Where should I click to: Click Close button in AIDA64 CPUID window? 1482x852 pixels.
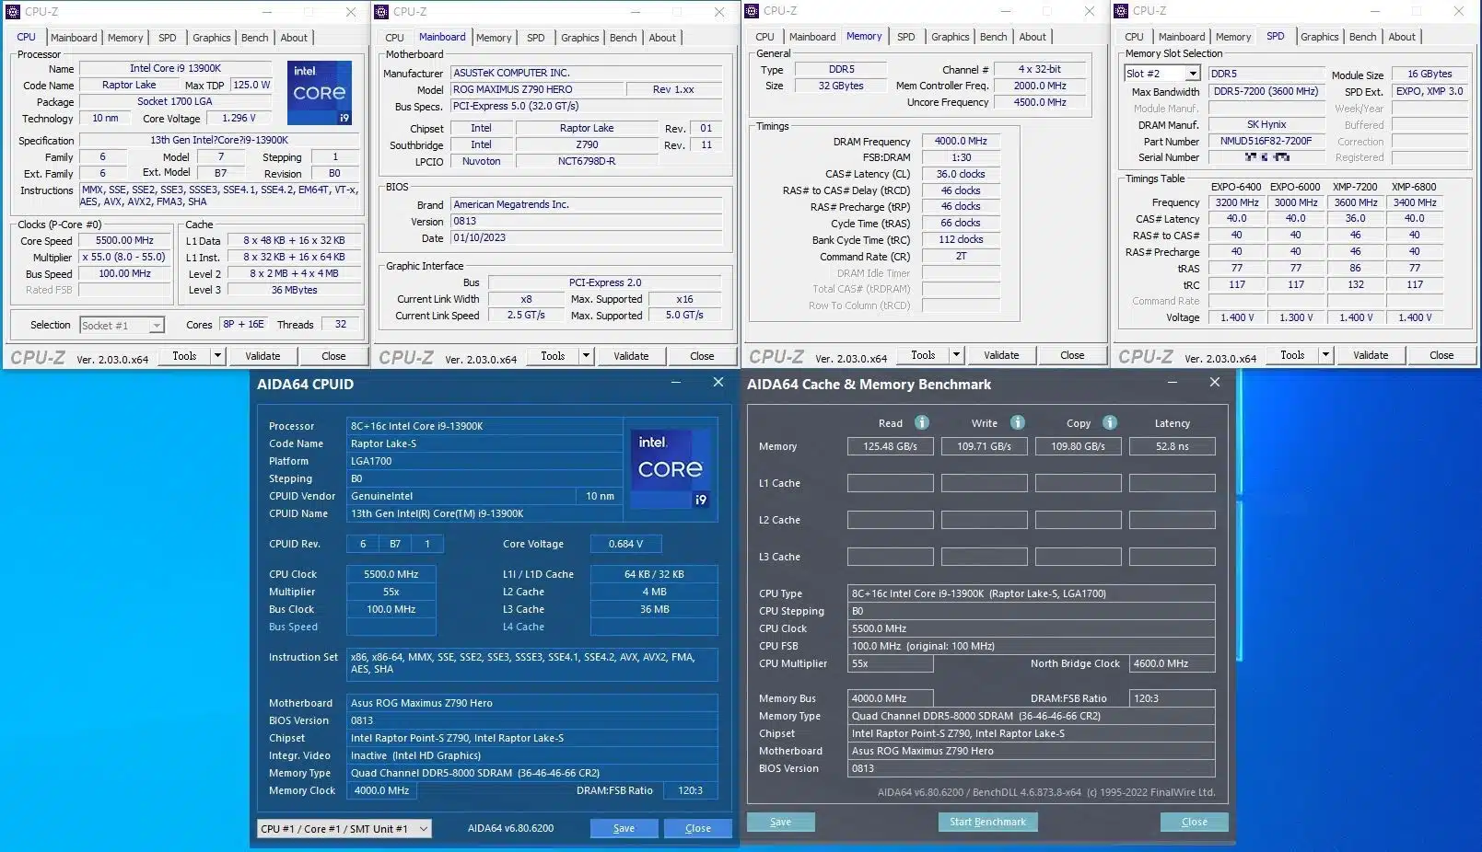tap(698, 828)
